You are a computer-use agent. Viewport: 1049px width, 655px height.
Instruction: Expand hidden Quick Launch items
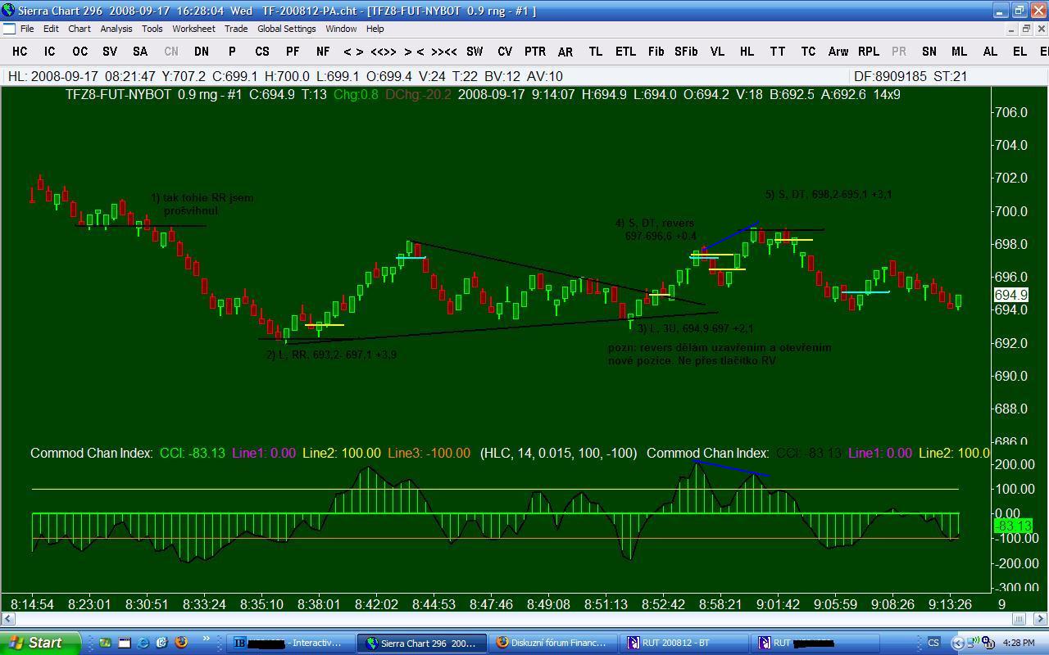pos(206,639)
